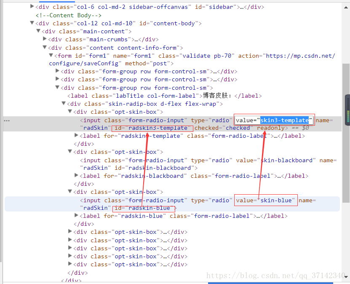Click the readonly attribute text
The width and height of the screenshot is (350, 284).
[x=270, y=128]
